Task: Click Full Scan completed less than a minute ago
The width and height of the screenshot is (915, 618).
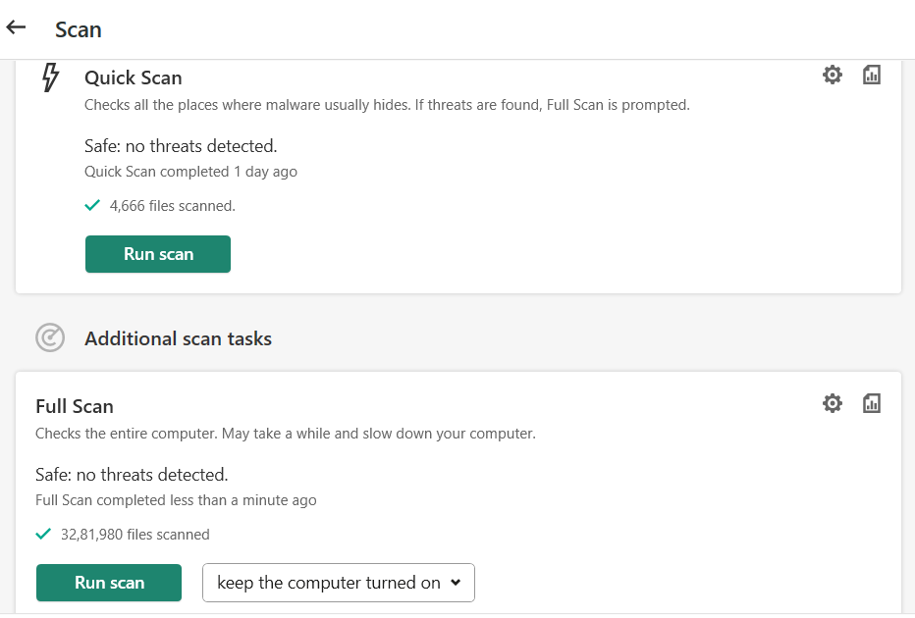Action: [x=176, y=500]
